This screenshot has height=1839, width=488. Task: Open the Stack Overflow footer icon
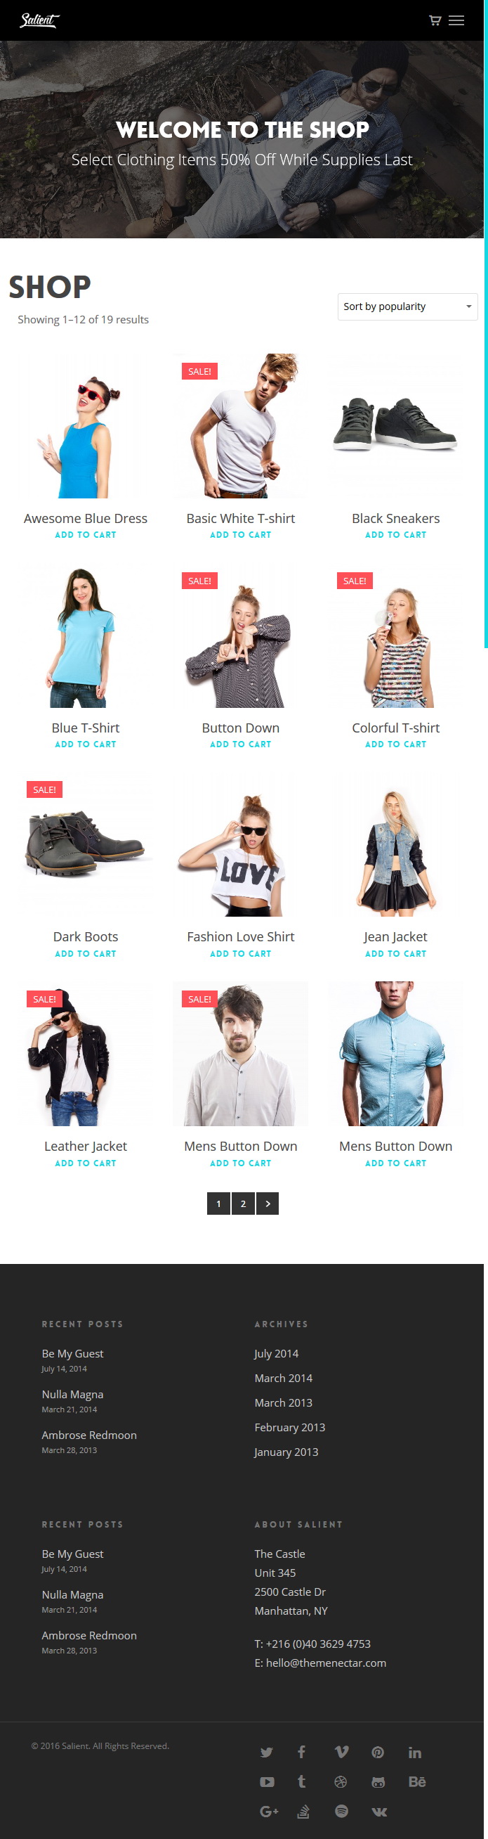[x=303, y=1811]
